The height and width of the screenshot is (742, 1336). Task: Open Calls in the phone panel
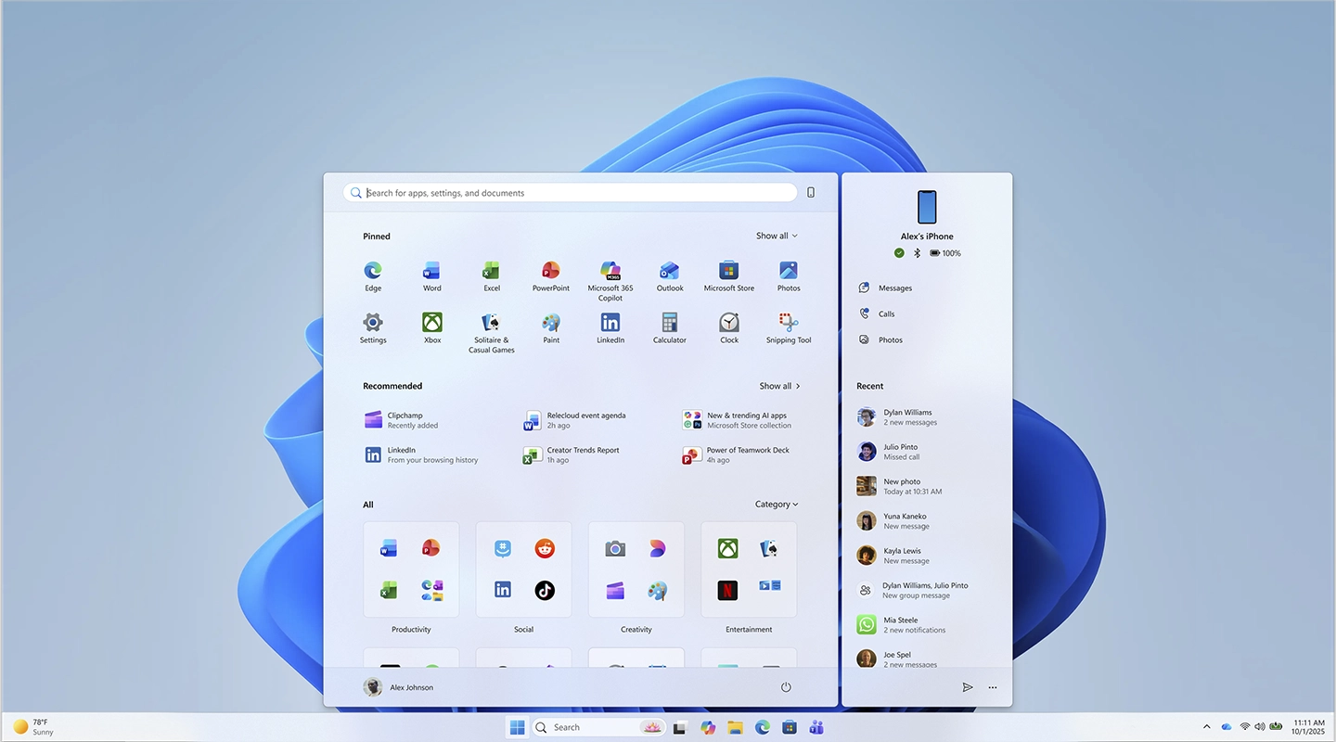[x=877, y=313]
